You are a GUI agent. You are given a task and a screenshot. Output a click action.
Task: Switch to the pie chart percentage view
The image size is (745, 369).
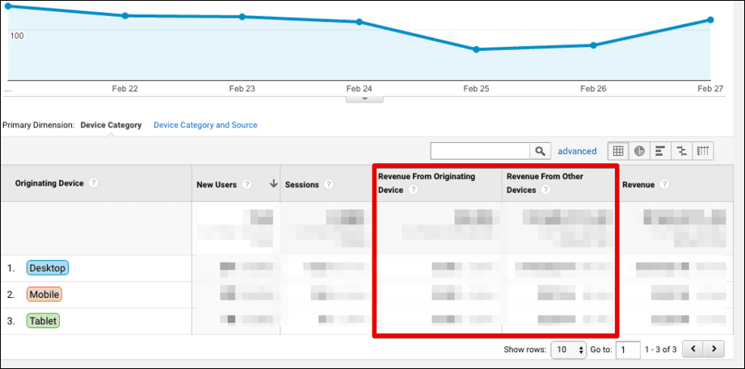tap(639, 151)
